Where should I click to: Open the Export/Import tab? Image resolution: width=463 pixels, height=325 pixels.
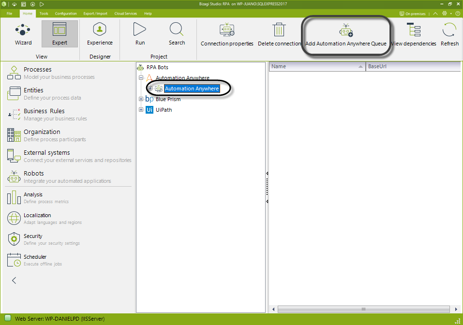[95, 14]
